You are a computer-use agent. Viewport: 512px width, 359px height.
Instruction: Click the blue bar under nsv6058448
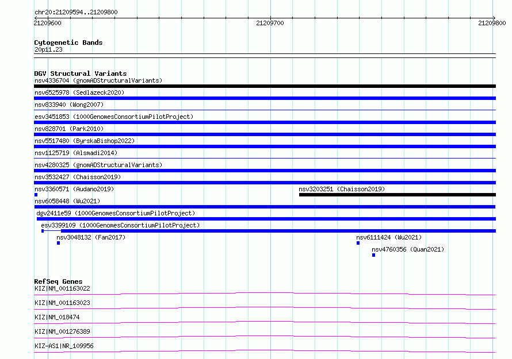pyautogui.click(x=265, y=207)
